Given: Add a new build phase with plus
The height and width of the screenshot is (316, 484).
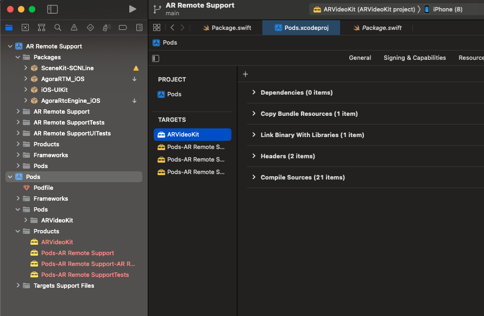Looking at the screenshot, I should [246, 74].
